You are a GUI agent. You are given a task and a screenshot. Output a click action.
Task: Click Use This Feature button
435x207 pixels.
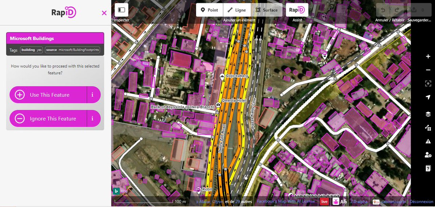coord(48,95)
